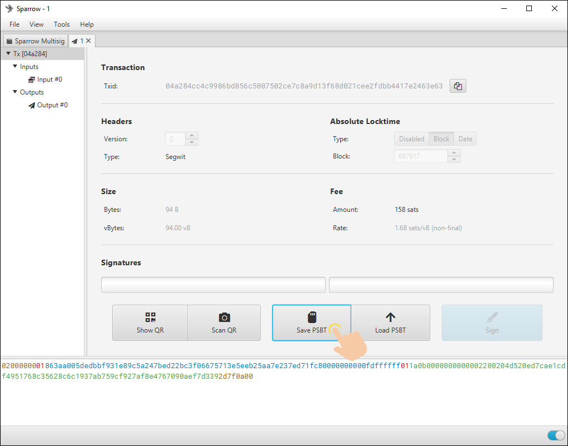Screen dimensions: 568x446
Task: Load a PSBT file
Action: tap(390, 323)
